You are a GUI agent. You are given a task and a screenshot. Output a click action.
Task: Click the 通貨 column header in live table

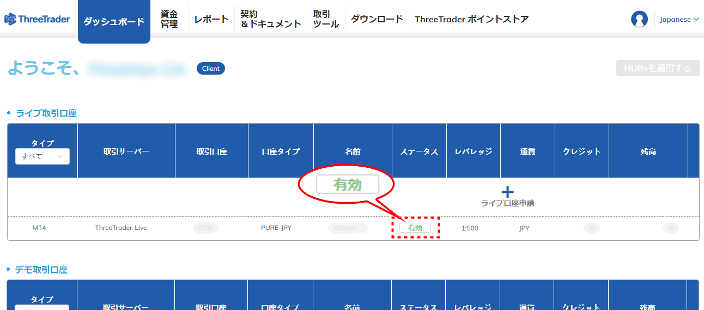click(x=528, y=151)
